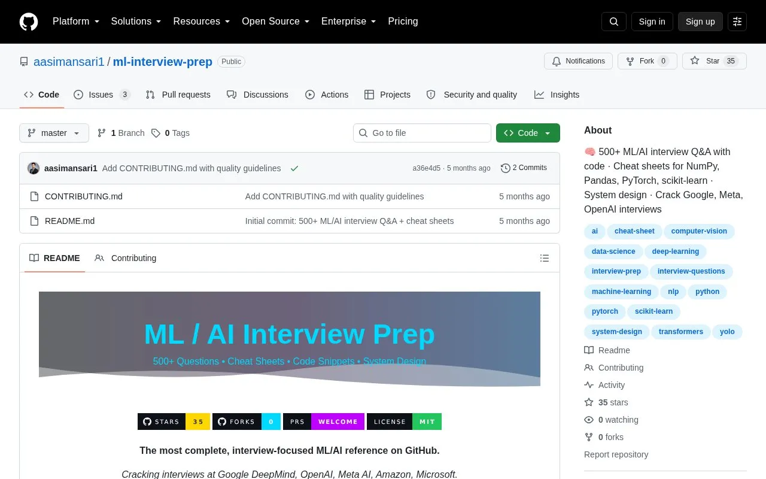Click the README.md file icon

(34, 221)
